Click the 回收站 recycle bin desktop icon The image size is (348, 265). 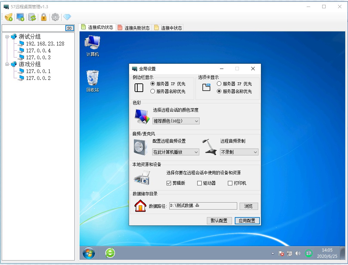pos(93,81)
